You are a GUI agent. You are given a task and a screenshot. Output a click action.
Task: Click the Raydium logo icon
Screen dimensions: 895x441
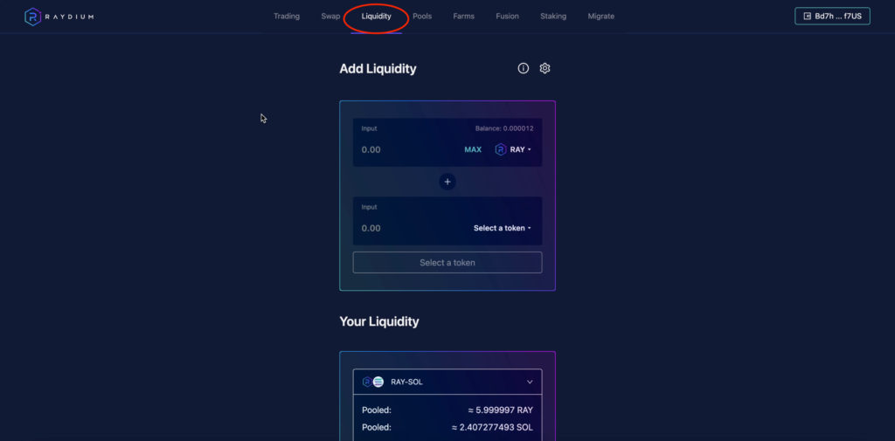(32, 17)
